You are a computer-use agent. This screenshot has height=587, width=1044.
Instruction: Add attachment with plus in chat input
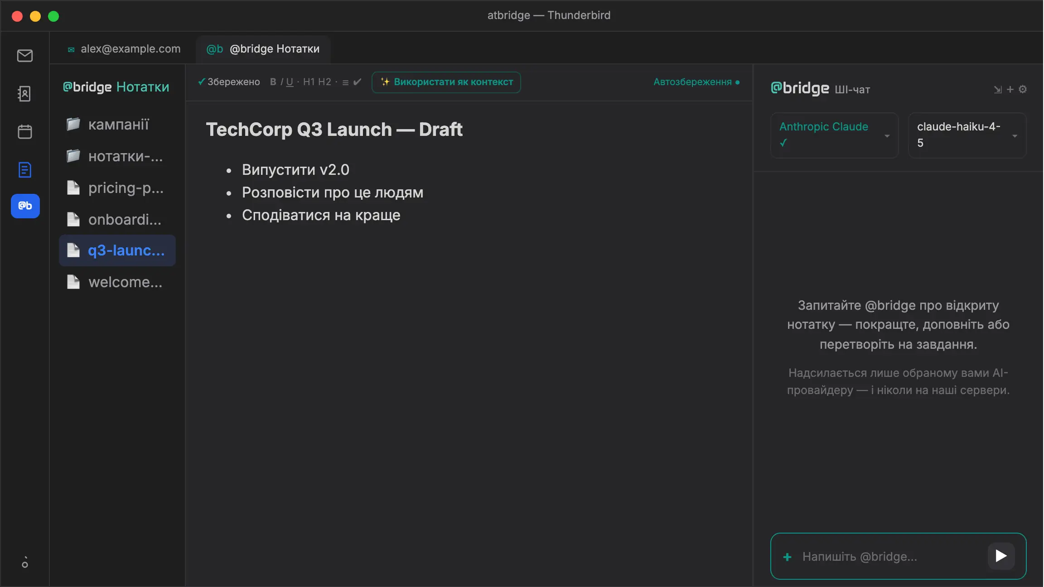788,557
